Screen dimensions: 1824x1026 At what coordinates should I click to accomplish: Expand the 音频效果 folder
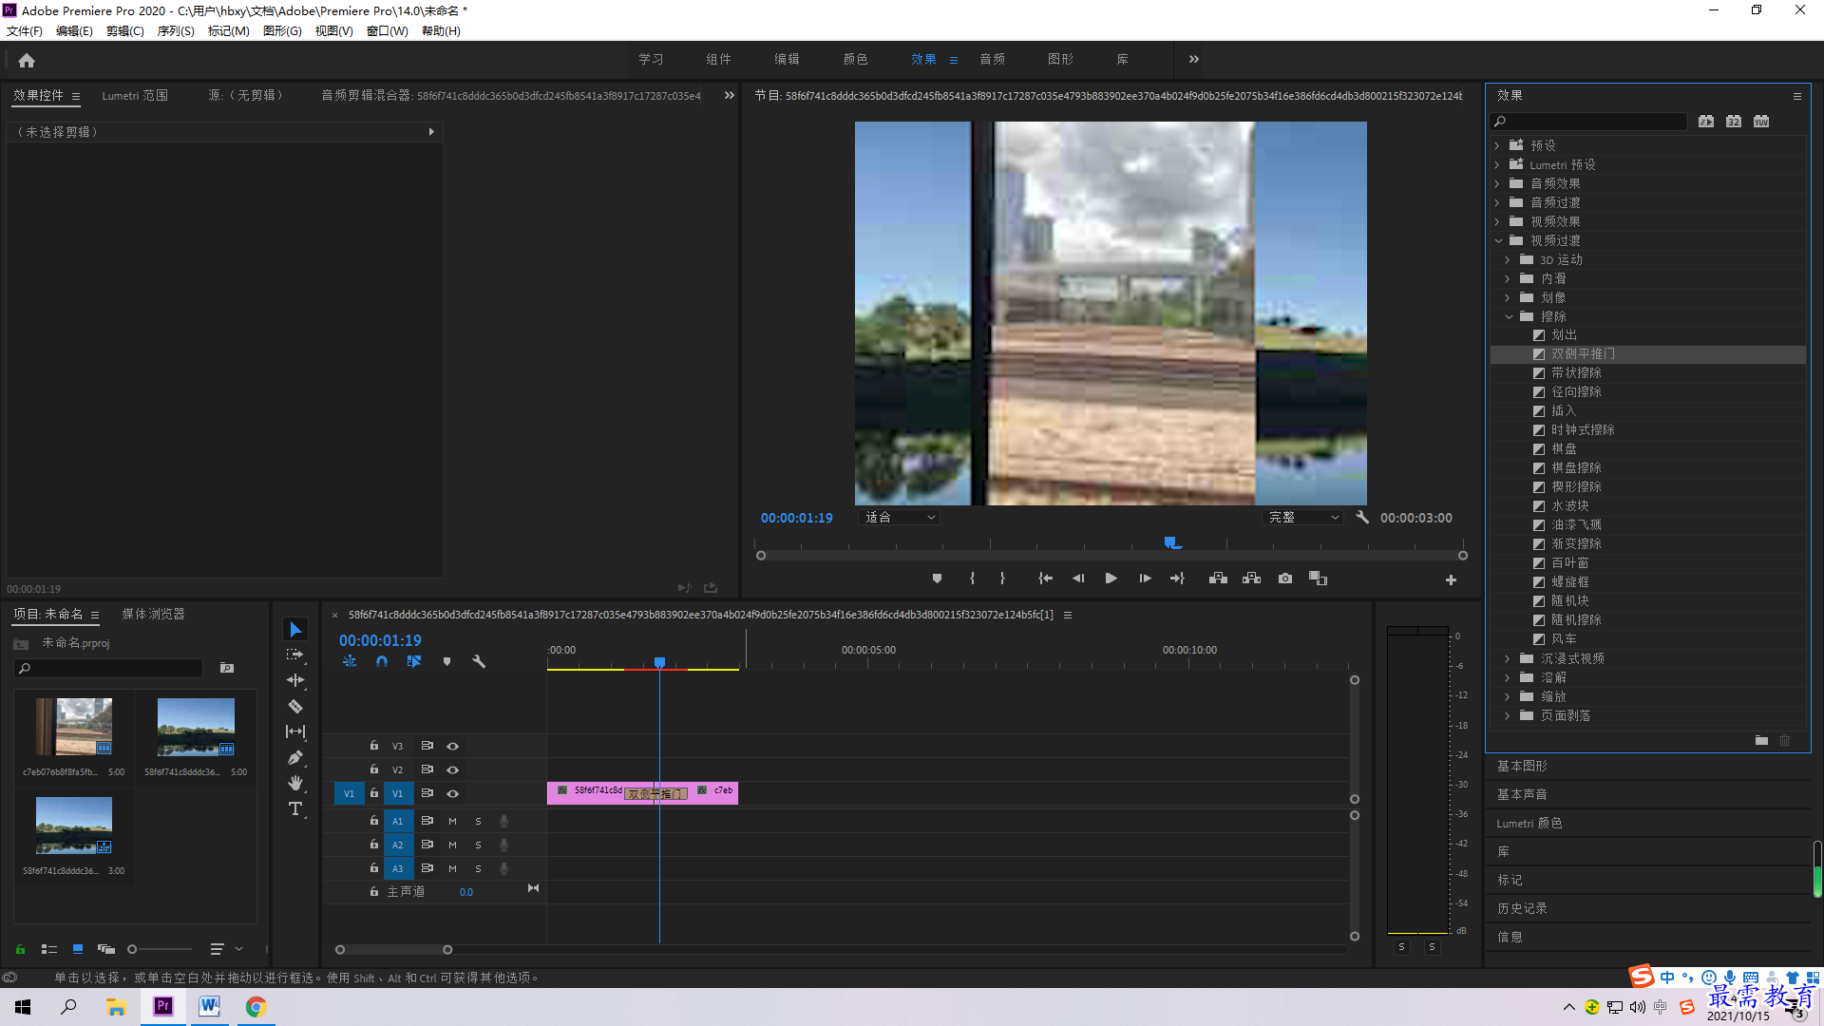1497,183
